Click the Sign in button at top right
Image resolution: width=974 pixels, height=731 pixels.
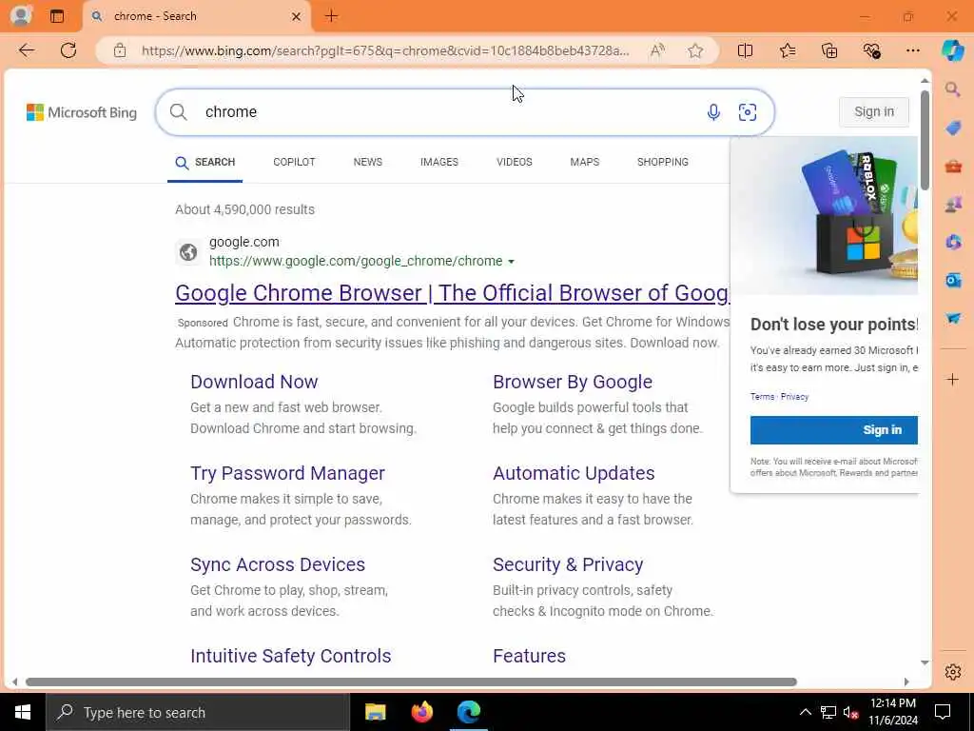pyautogui.click(x=874, y=112)
